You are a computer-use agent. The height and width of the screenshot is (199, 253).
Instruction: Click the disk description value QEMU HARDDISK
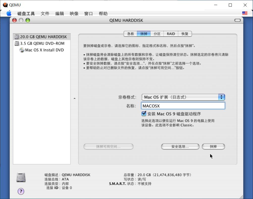[x=76, y=175]
